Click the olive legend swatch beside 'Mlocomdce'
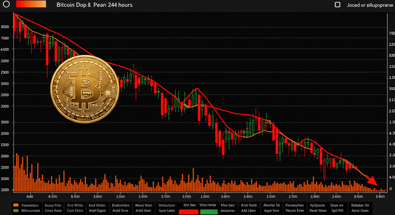The width and height of the screenshot is (395, 215). click(16, 211)
